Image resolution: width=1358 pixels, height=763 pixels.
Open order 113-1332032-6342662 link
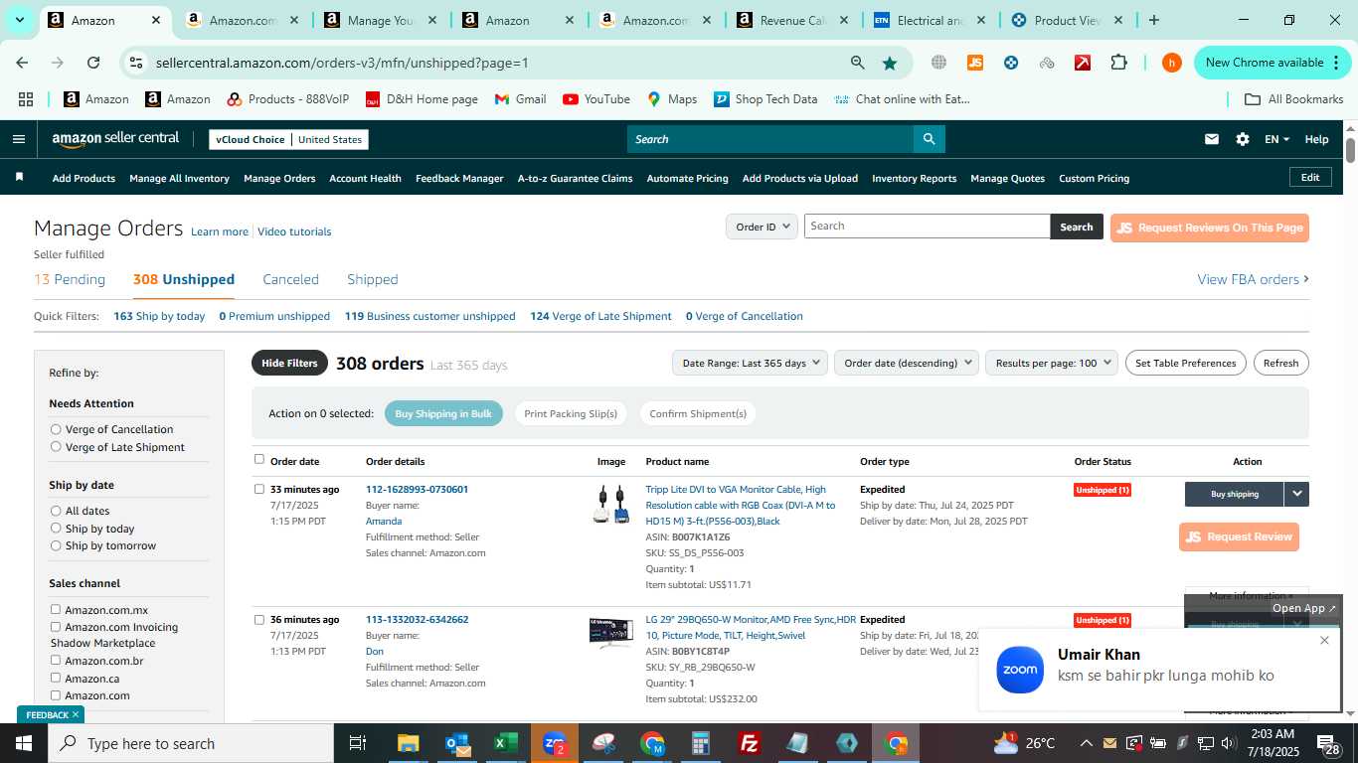click(417, 619)
